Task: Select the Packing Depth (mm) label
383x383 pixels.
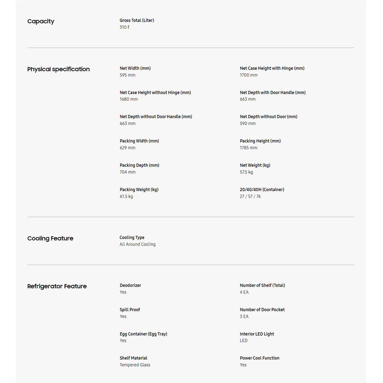Action: (x=139, y=165)
